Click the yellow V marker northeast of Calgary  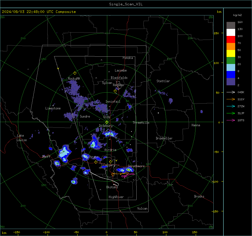pyautogui.click(x=116, y=161)
